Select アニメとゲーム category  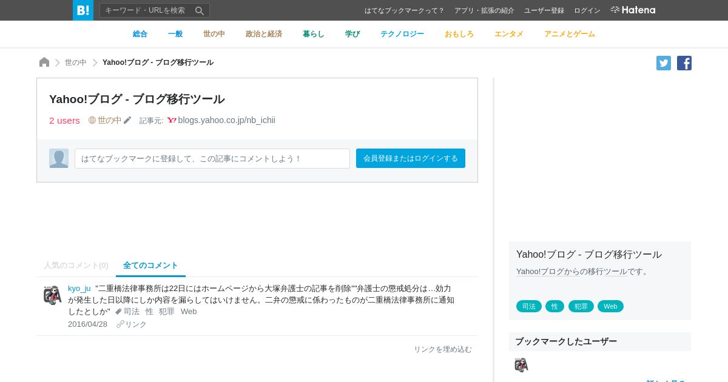pos(570,34)
